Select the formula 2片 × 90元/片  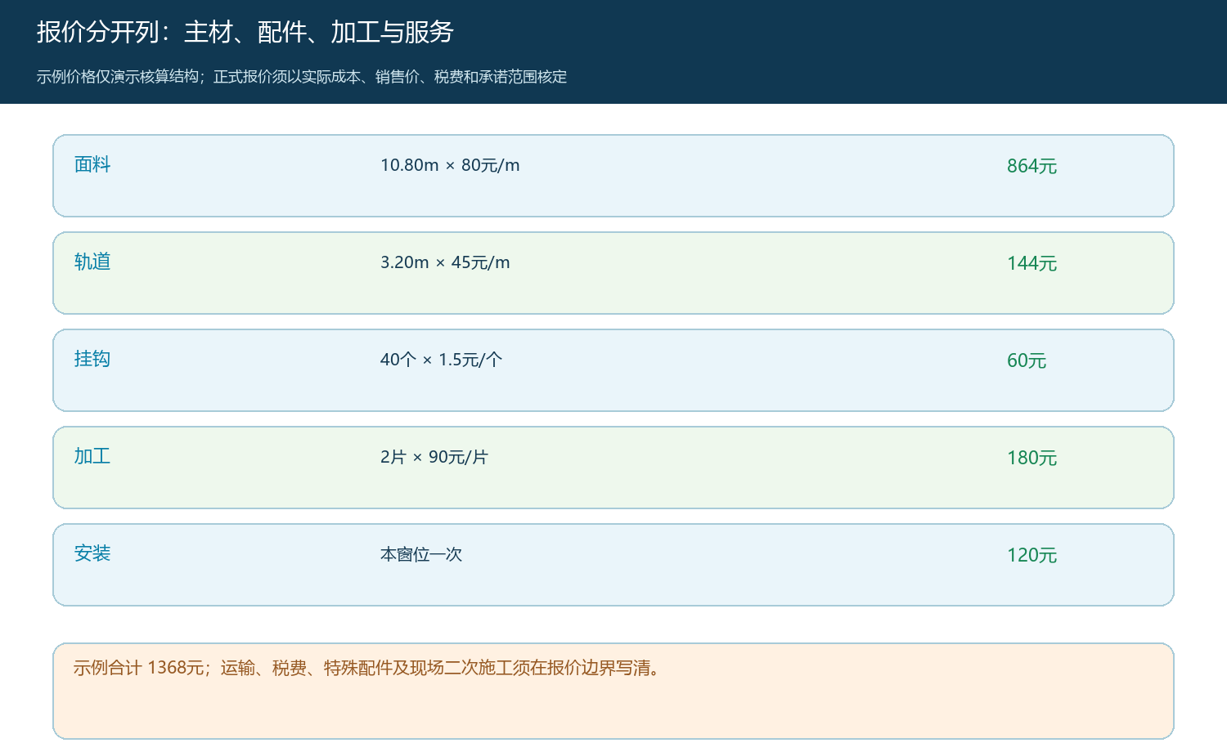[x=434, y=457]
